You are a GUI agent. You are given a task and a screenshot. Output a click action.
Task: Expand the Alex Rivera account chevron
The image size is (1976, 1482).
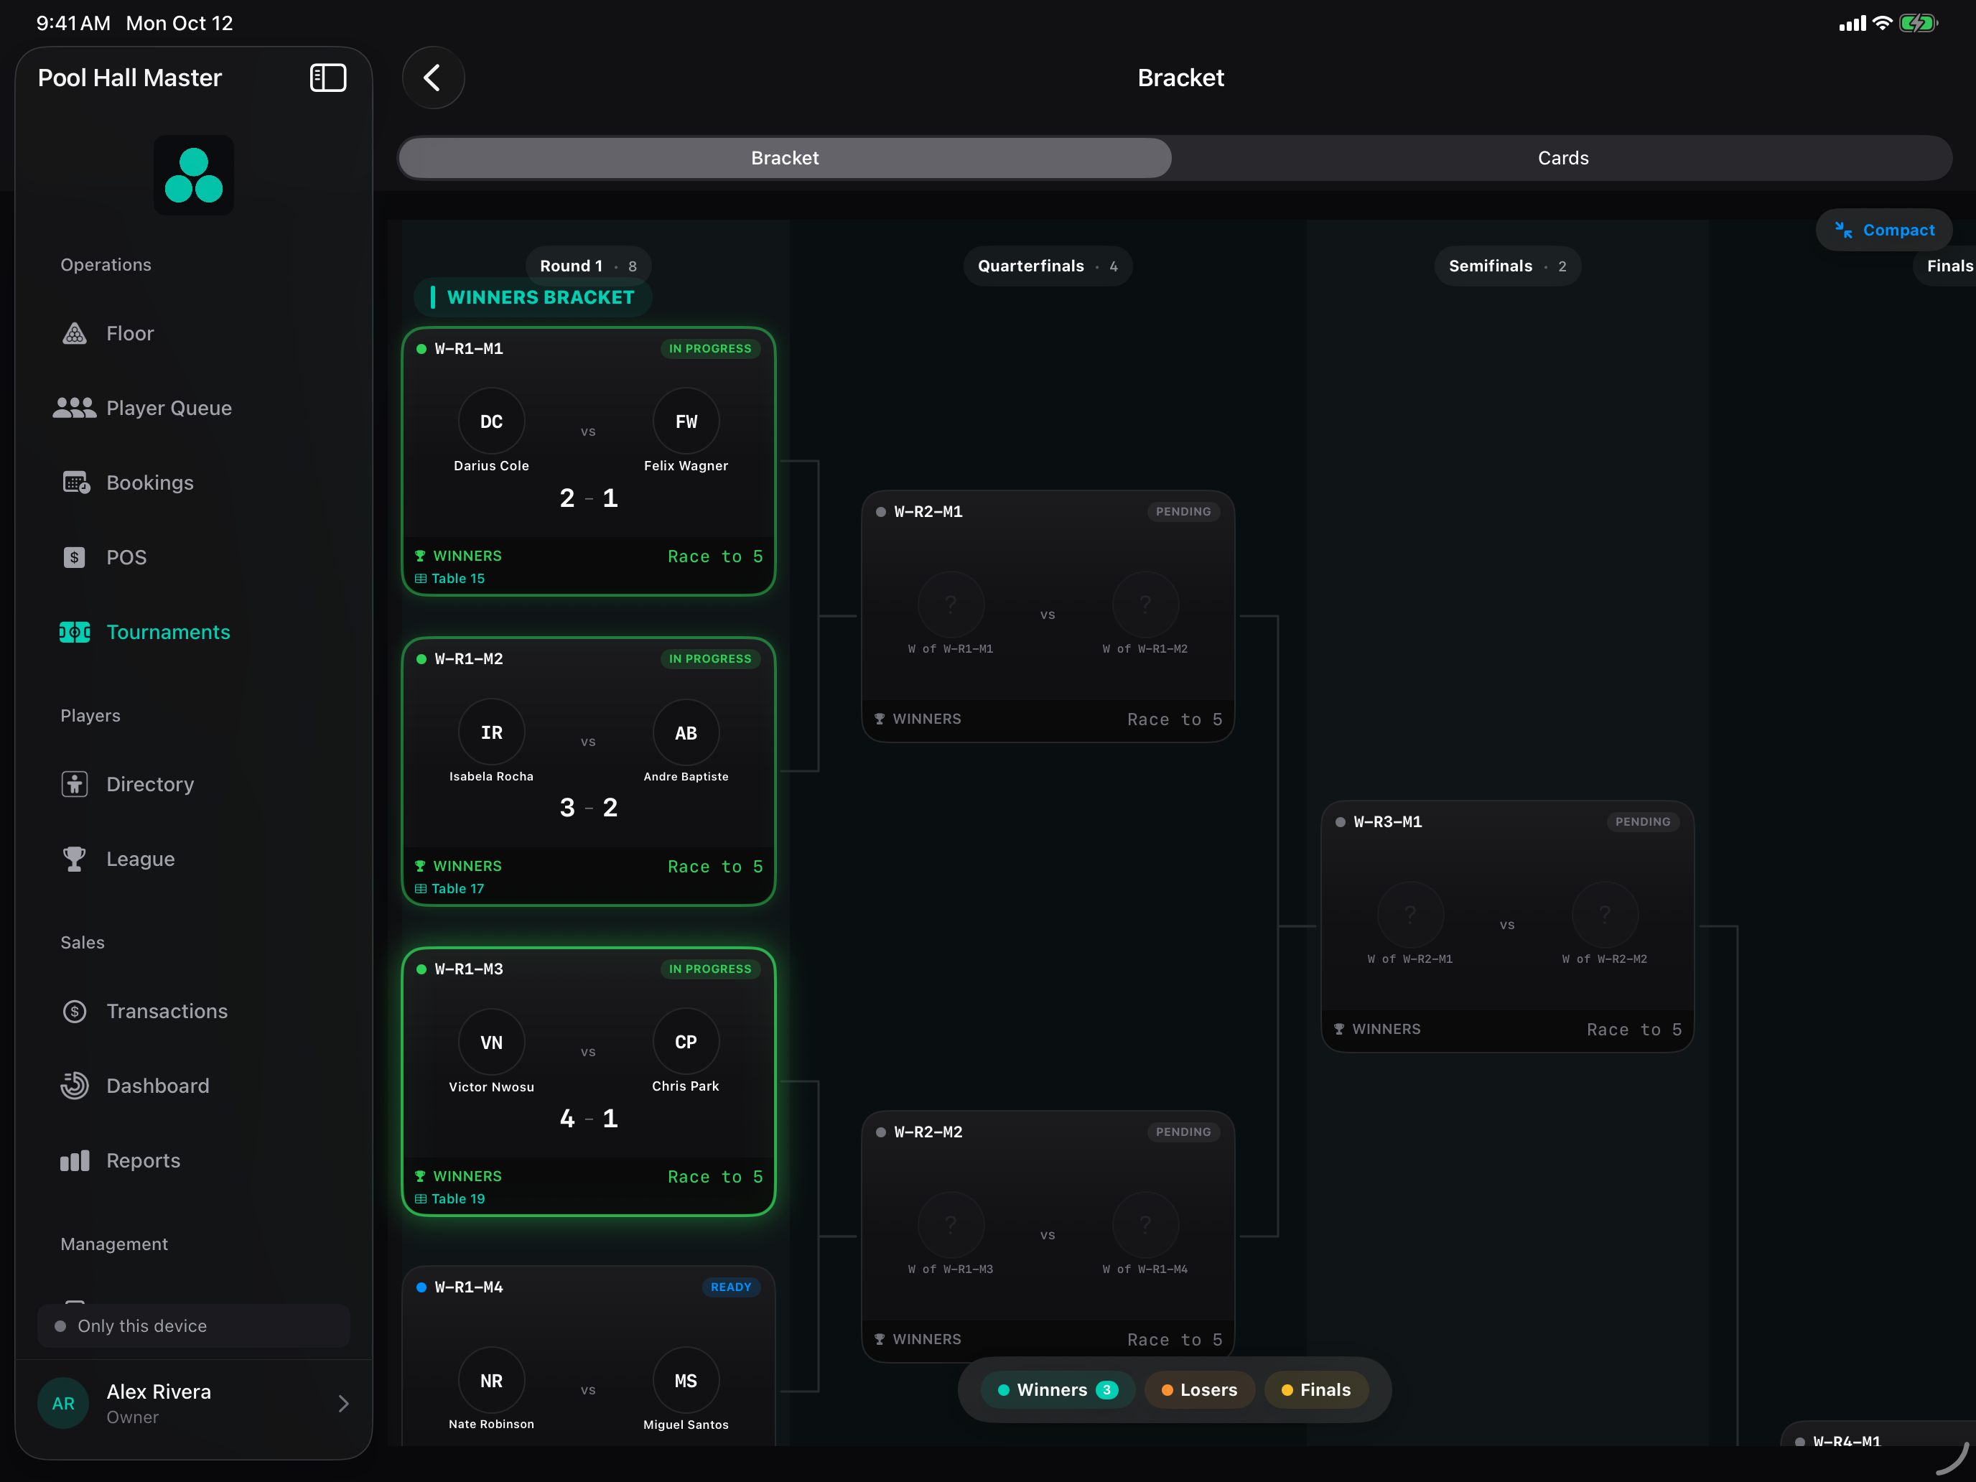(344, 1404)
